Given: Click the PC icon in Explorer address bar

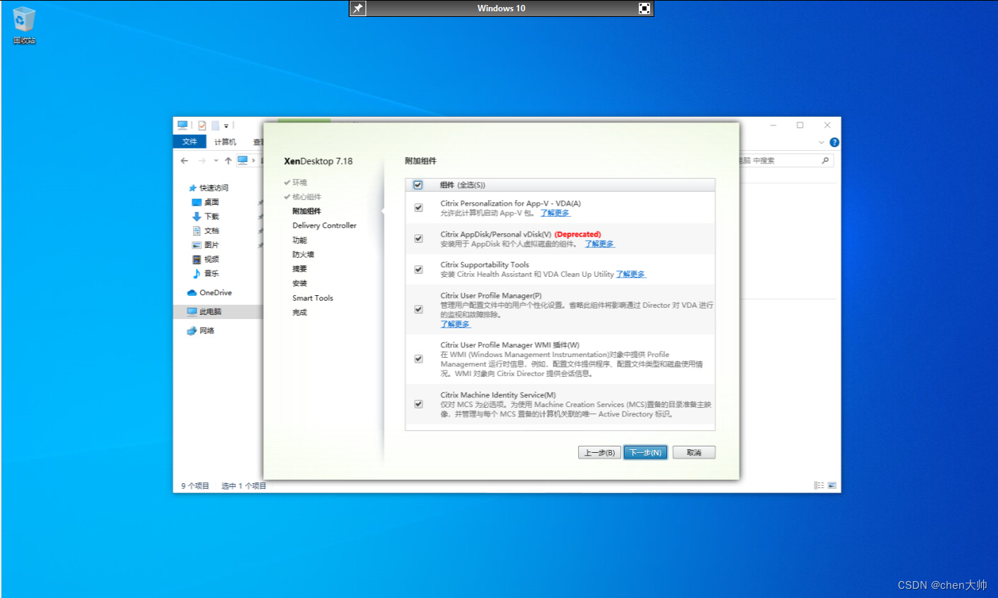Looking at the screenshot, I should (243, 161).
